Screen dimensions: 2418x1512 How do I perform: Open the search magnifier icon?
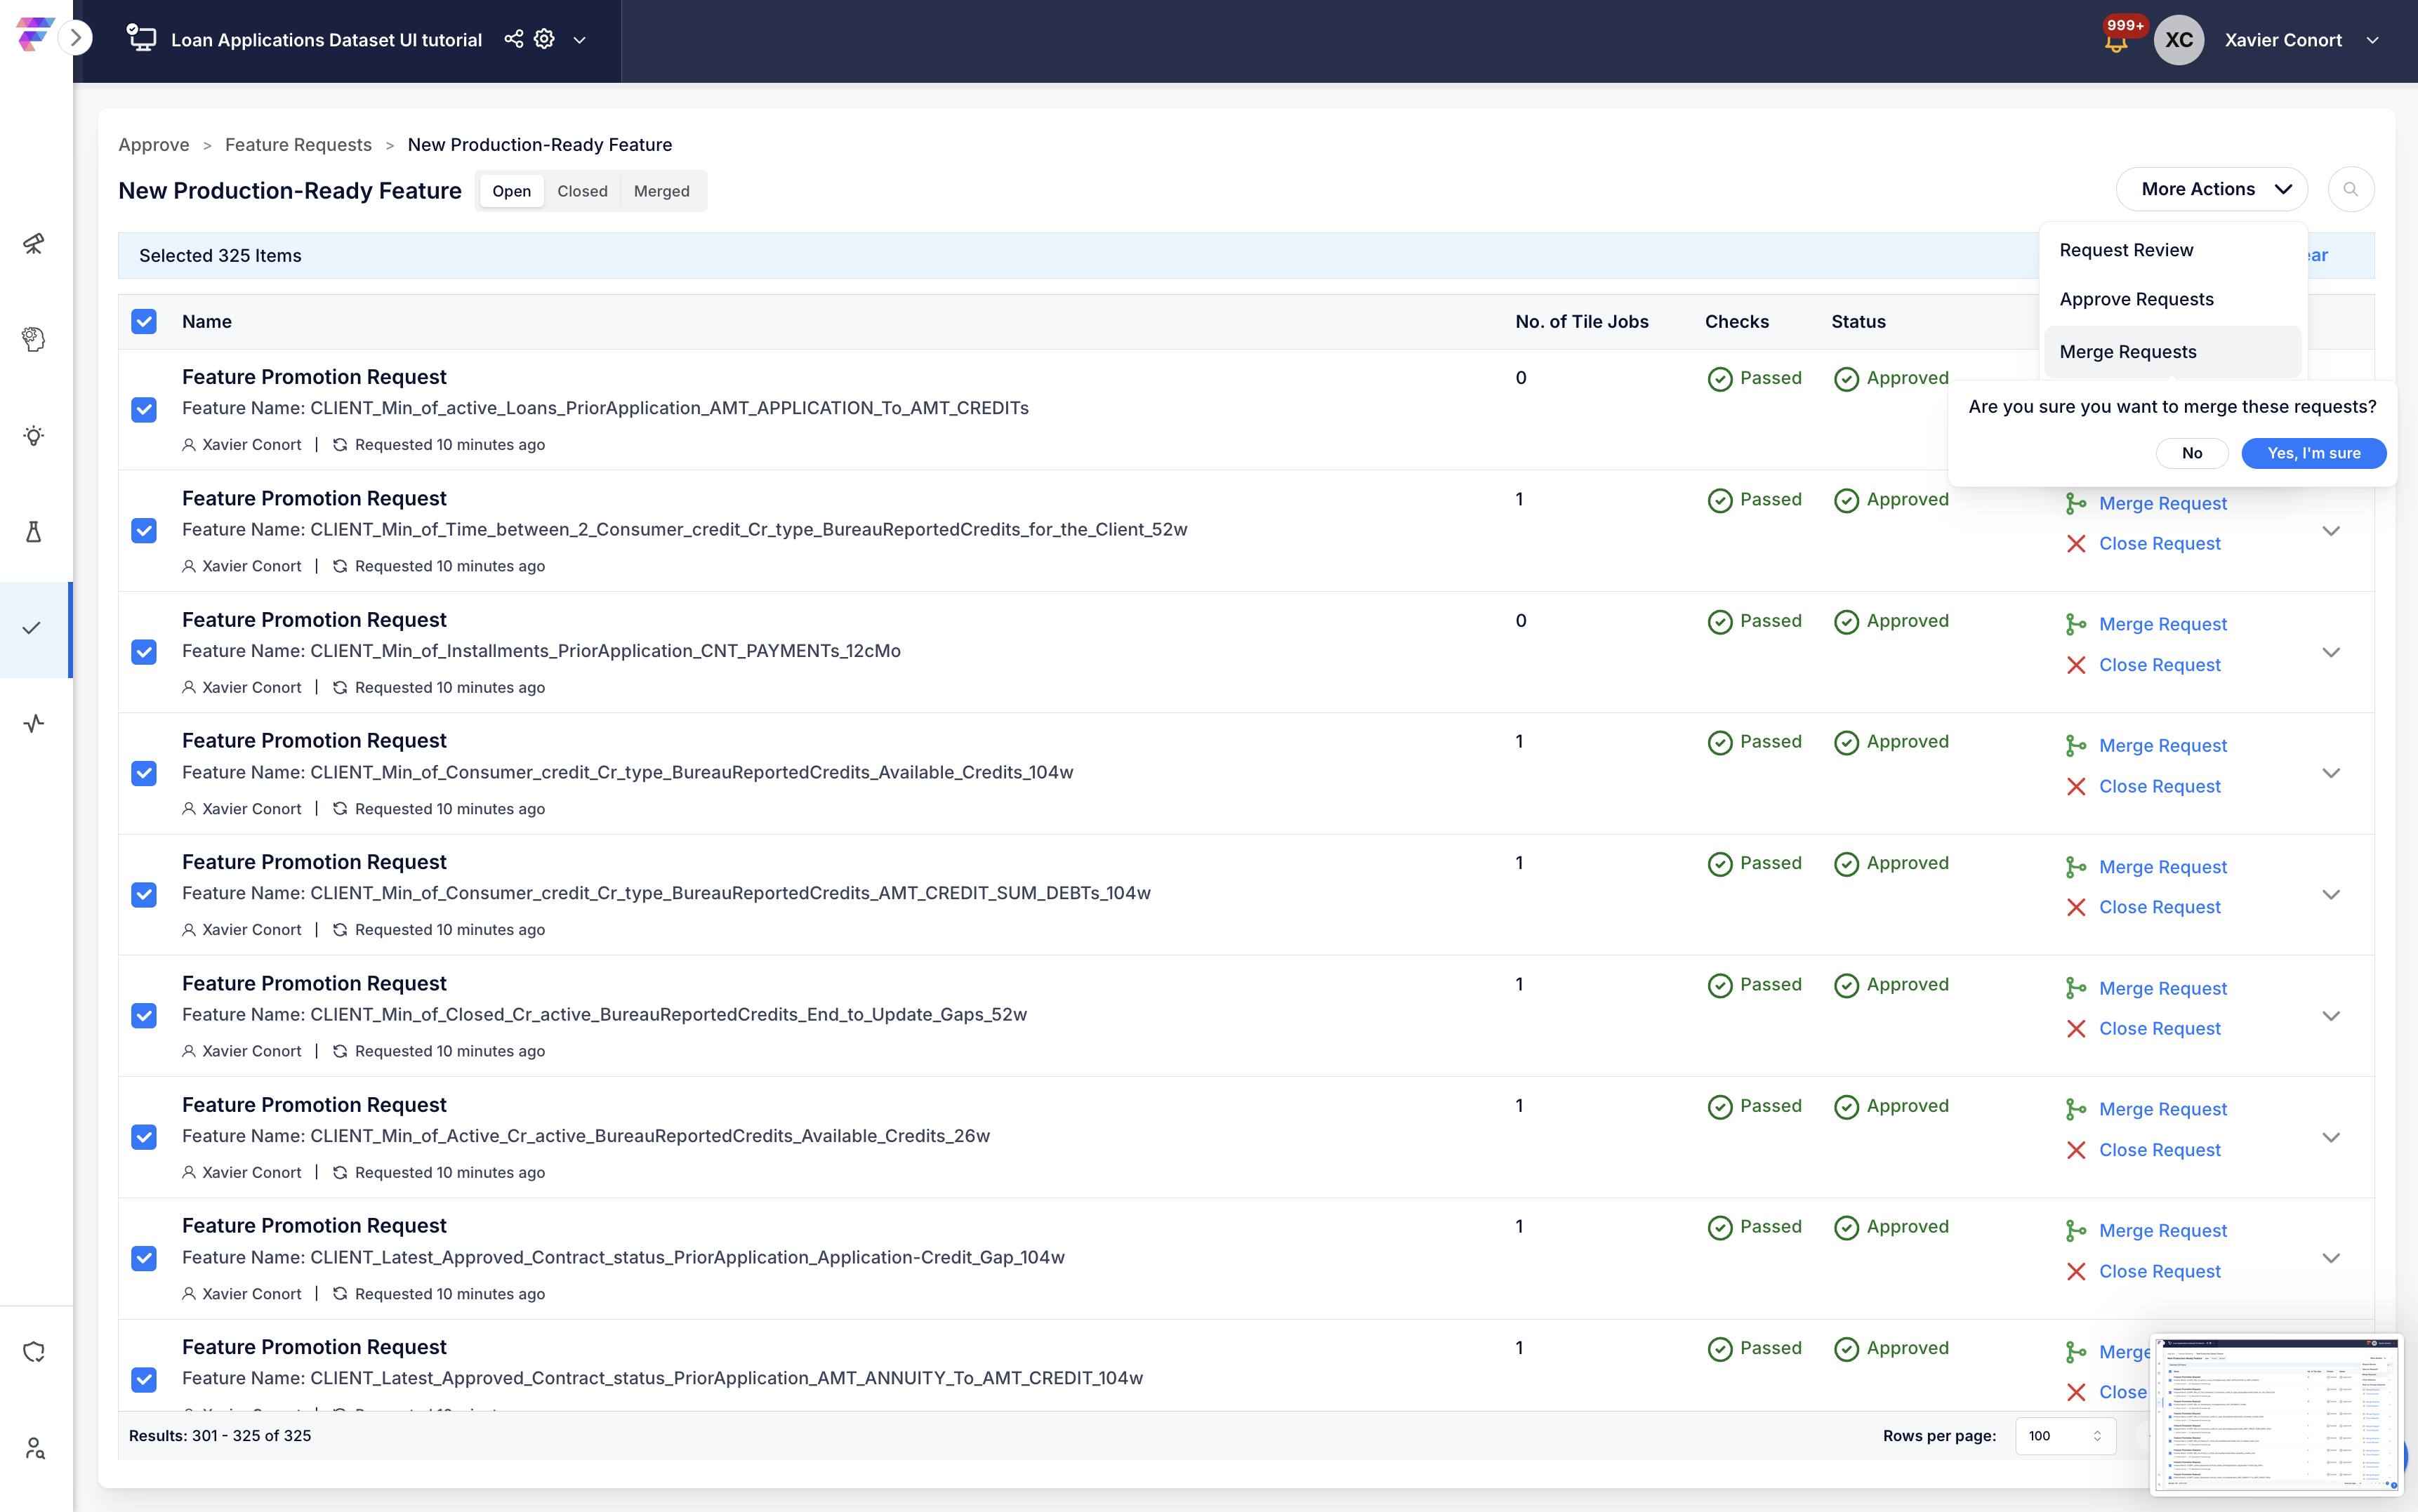pos(2350,189)
